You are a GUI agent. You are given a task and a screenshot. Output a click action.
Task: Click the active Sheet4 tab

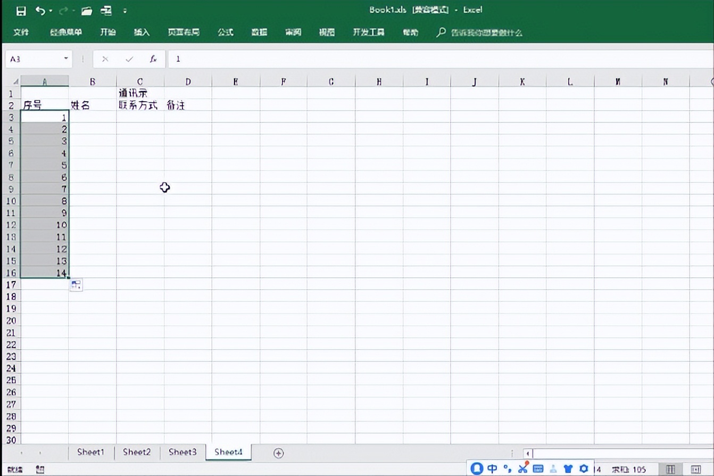click(x=228, y=452)
